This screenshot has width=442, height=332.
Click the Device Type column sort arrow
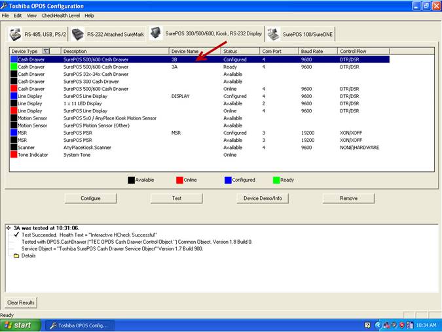(46, 51)
